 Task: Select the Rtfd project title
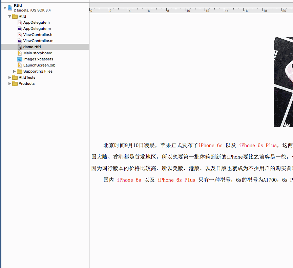[18, 5]
